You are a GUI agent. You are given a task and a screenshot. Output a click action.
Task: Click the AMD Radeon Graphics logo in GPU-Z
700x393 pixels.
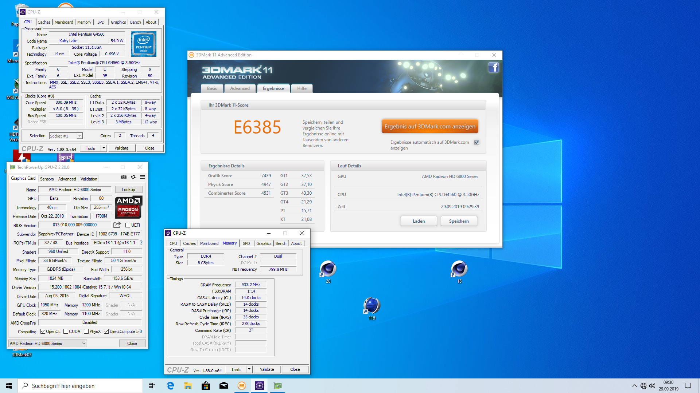[128, 207]
